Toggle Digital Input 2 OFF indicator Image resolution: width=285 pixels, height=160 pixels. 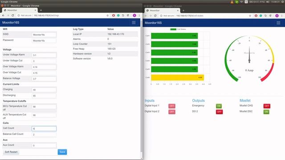point(172,112)
